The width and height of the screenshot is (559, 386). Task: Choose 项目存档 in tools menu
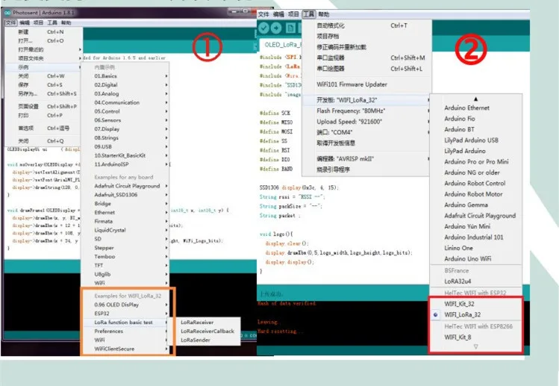click(x=366, y=37)
